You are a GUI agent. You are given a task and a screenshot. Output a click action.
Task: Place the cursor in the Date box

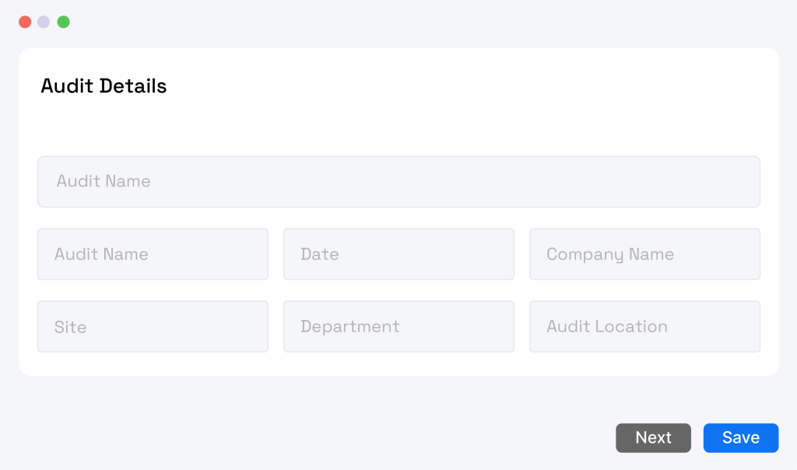pyautogui.click(x=398, y=254)
